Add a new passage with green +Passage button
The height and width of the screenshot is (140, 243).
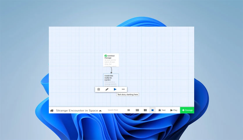[187, 110]
